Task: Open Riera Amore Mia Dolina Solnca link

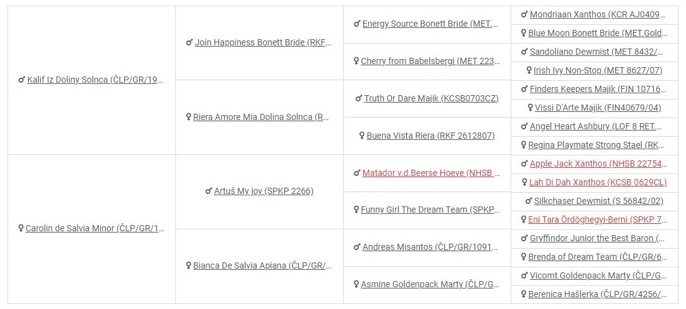Action: click(x=261, y=117)
